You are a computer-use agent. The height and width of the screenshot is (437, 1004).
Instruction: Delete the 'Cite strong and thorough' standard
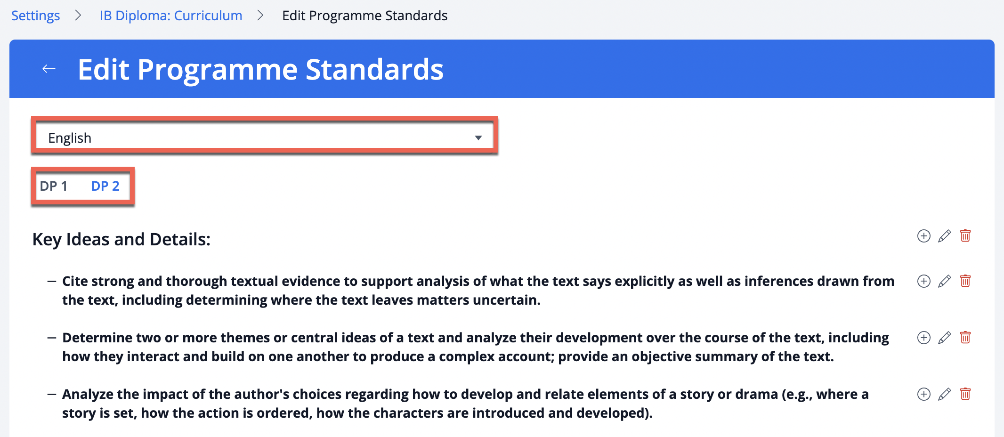pos(965,281)
